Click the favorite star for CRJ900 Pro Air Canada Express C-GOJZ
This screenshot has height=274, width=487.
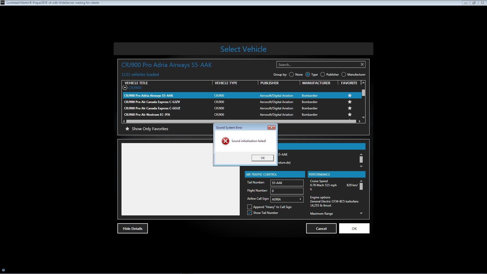349,108
